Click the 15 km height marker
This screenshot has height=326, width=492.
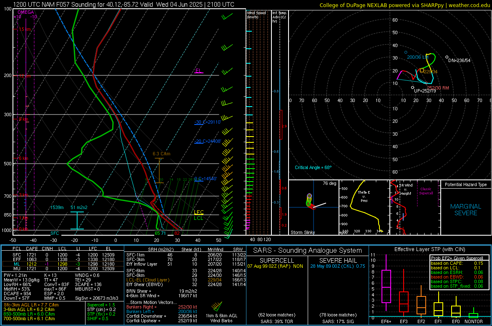point(25,29)
